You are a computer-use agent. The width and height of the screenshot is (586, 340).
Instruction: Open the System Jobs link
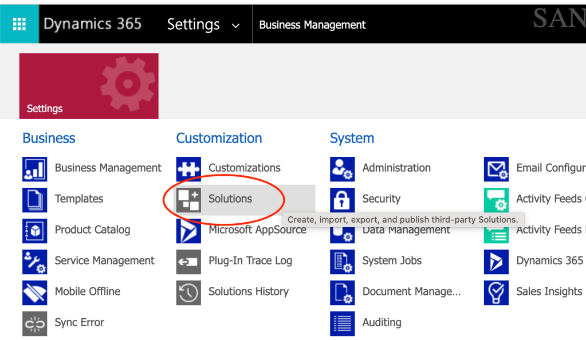tap(392, 261)
